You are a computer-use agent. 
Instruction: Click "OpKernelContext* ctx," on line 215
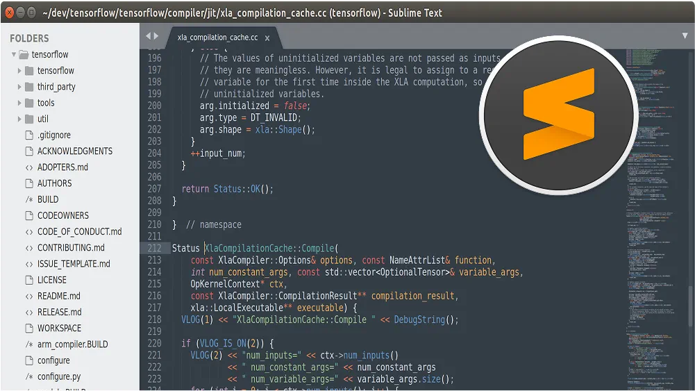pyautogui.click(x=239, y=284)
